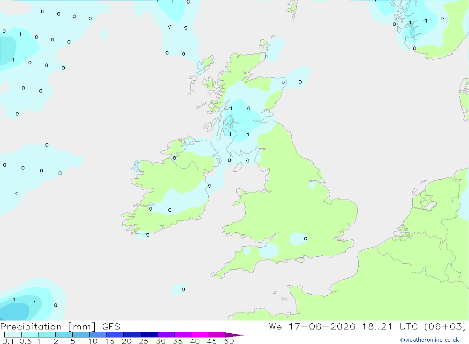Click the '50' legend scale value

[229, 341]
